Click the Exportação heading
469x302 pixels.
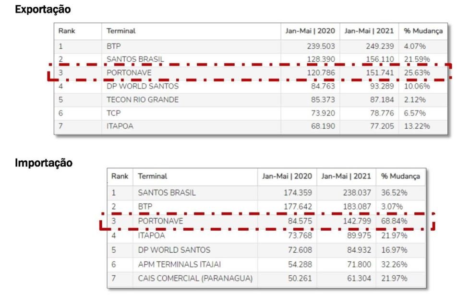(43, 9)
